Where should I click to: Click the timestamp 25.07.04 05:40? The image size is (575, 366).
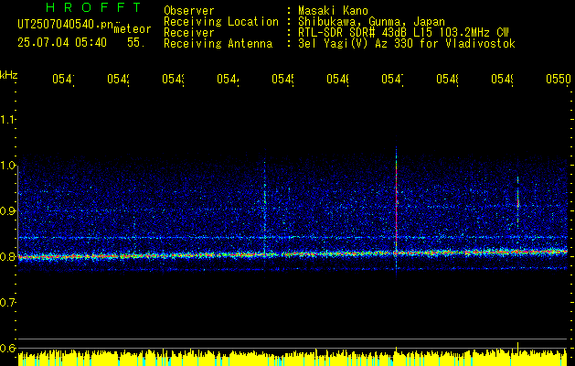click(x=62, y=43)
